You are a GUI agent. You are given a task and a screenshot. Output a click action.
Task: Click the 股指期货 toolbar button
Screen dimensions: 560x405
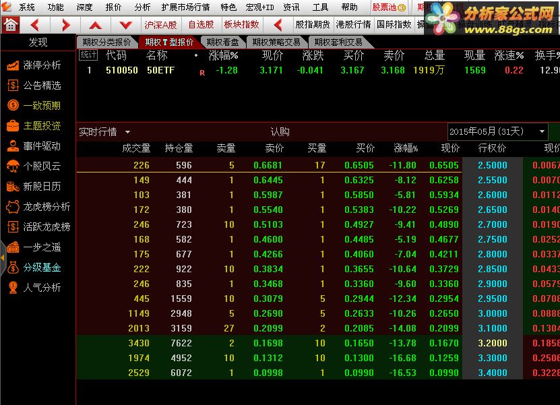313,25
